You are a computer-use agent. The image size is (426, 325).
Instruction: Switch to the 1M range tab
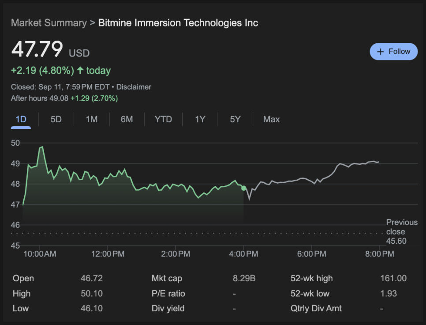pyautogui.click(x=92, y=119)
